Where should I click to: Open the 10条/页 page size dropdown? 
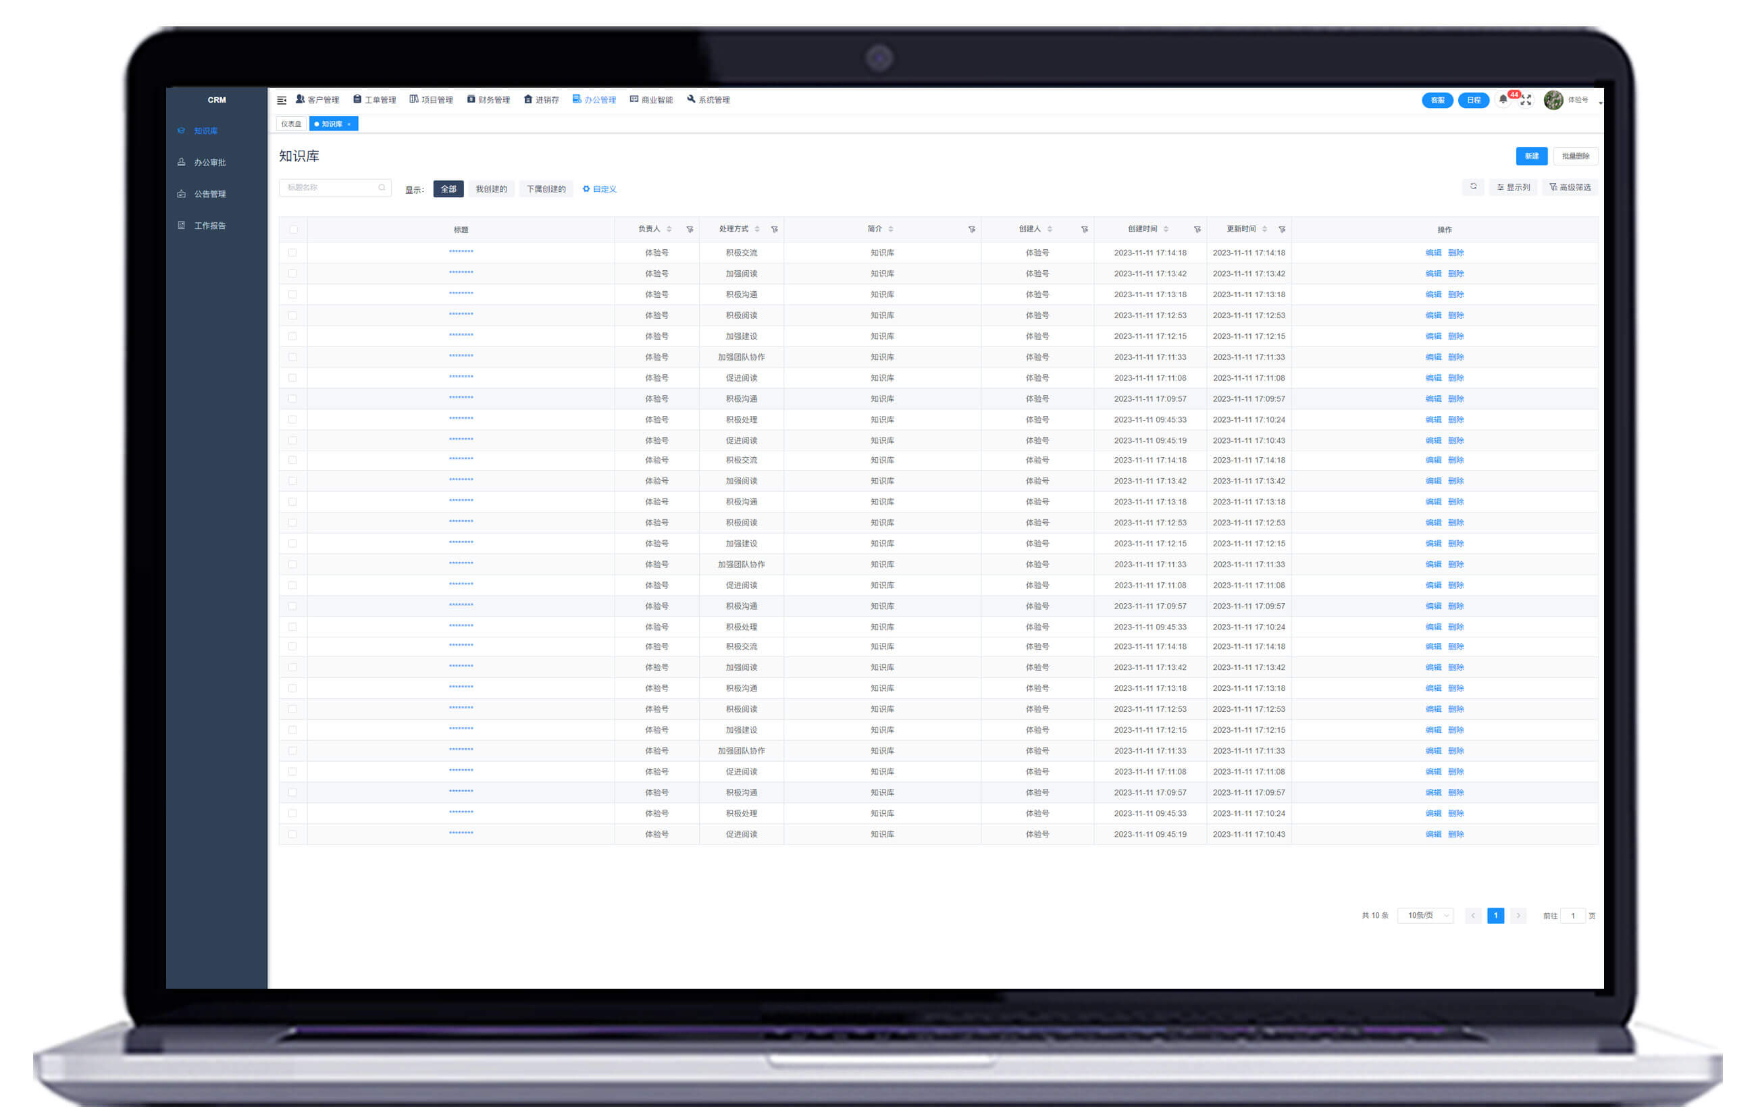pos(1426,916)
